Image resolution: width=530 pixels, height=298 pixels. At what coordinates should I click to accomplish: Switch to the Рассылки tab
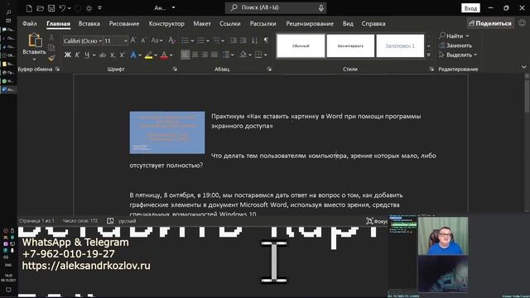[263, 24]
